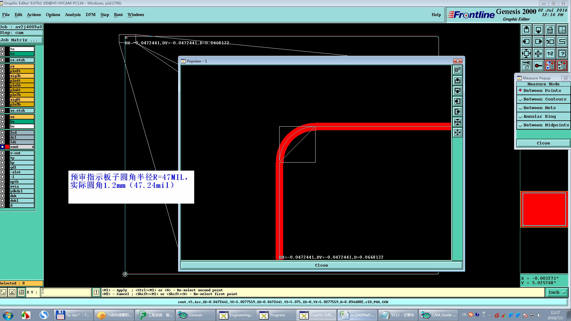Click pan left icon in Popview toolbar
Image resolution: width=571 pixels, height=321 pixels.
pyautogui.click(x=457, y=101)
